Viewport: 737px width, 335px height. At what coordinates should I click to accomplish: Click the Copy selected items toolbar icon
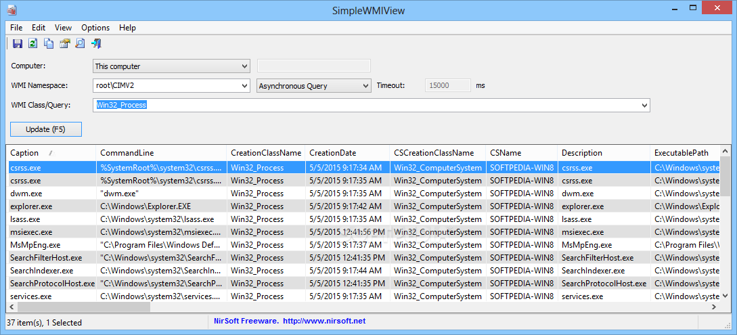(x=49, y=44)
